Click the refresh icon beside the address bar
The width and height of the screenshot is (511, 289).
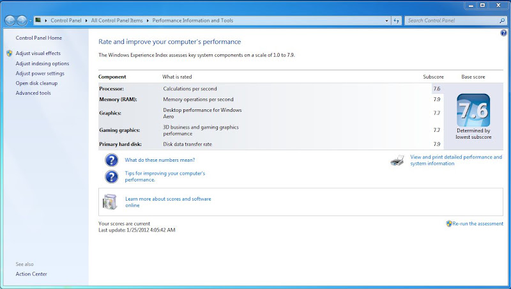pos(396,20)
